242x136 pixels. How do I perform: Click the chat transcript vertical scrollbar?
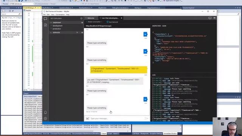(149, 102)
